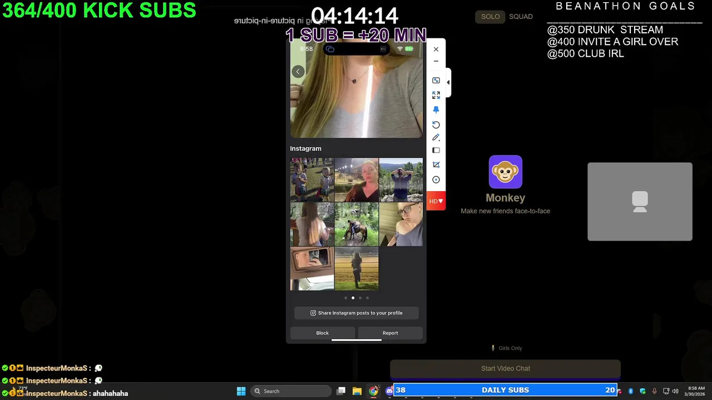Open the glasses selfie Instagram thumbnail

pos(400,224)
